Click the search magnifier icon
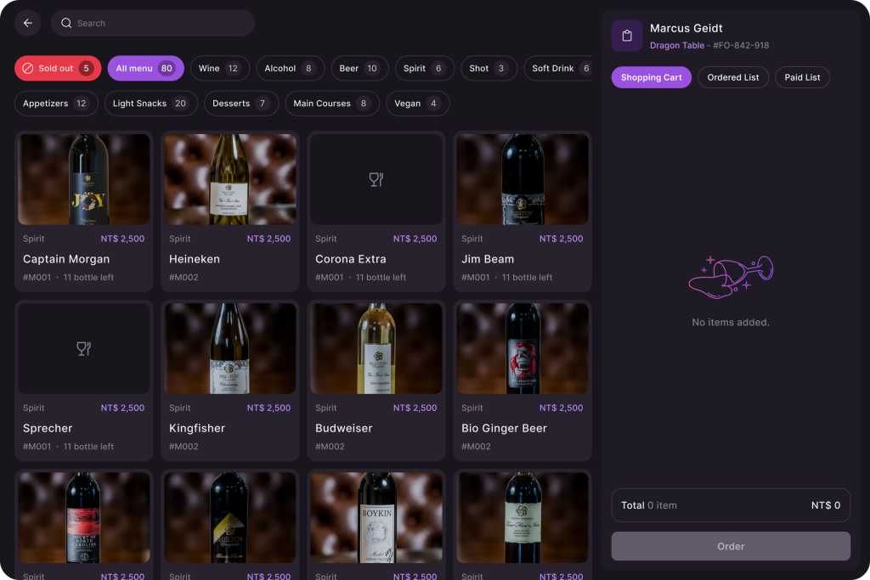This screenshot has width=870, height=580. pos(66,23)
